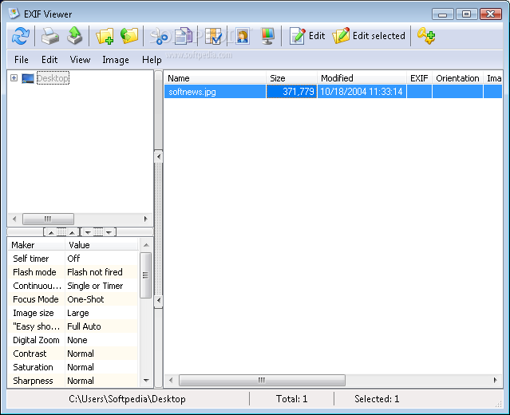Click file list horizontal scrollbar left arrow
This screenshot has width=510, height=415.
tap(171, 380)
